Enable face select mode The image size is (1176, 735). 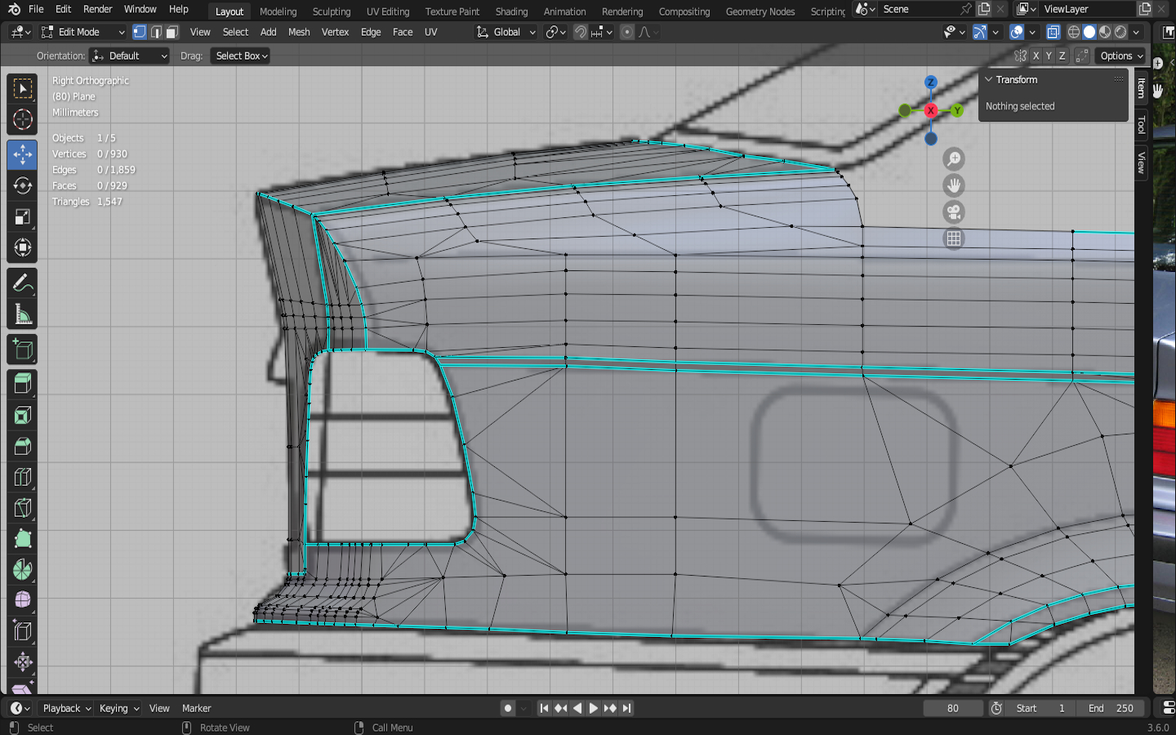[x=171, y=32]
